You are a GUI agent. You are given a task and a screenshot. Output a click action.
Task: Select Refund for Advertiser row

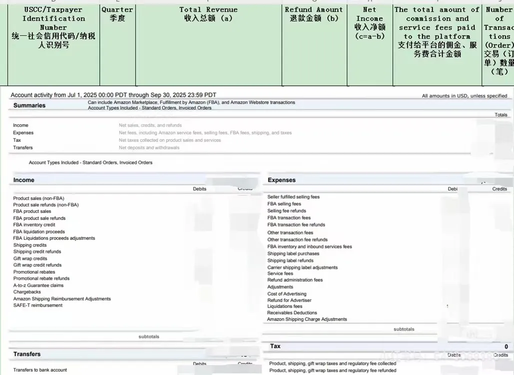click(289, 300)
